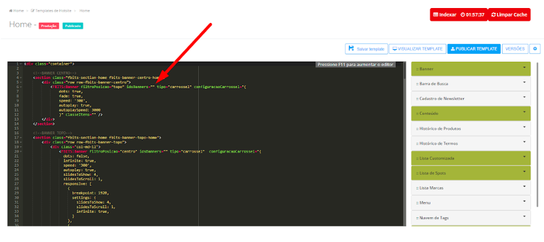This screenshot has height=242, width=544.
Task: Click the gear settings icon button
Action: [535, 49]
